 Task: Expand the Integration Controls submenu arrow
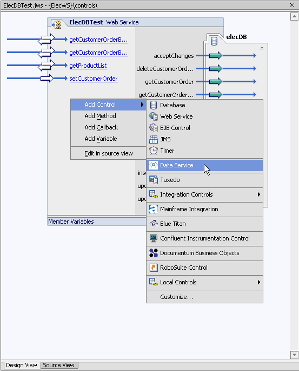click(259, 194)
